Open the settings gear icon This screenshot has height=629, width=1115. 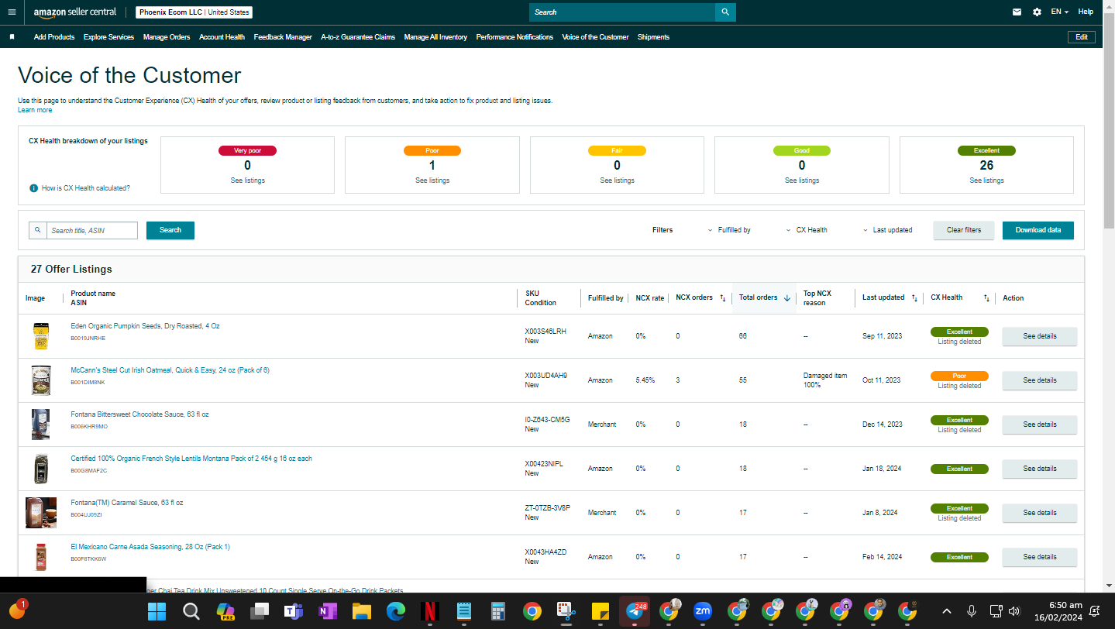point(1037,12)
